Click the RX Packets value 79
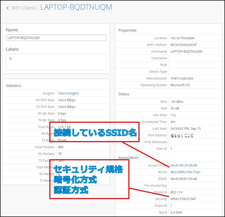225x217 pixels. click(x=60, y=154)
